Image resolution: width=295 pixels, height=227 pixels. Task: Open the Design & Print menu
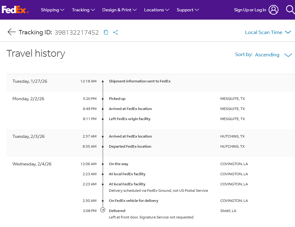[120, 10]
